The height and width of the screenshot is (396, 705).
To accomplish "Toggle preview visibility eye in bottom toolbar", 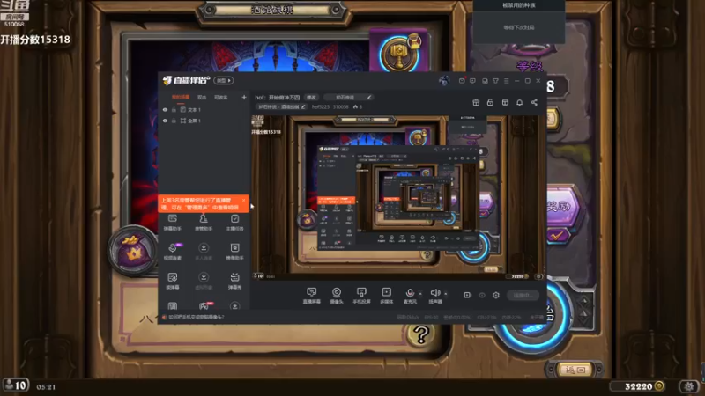I will point(482,295).
